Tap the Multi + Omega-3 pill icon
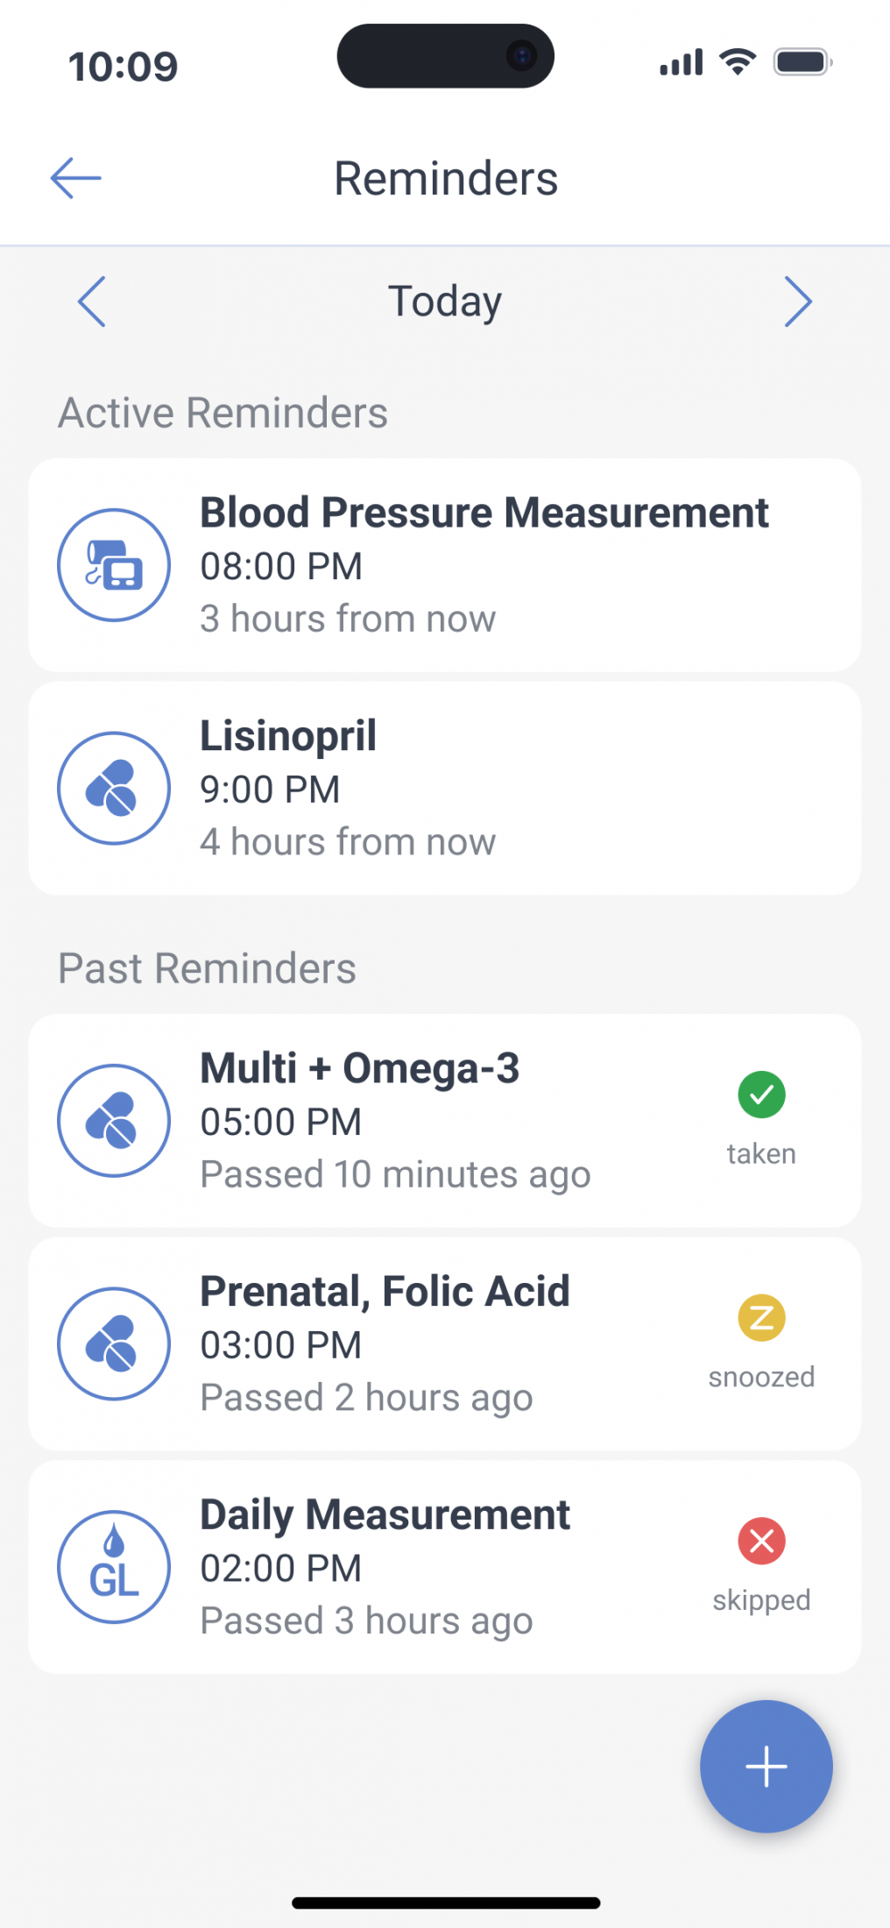The height and width of the screenshot is (1928, 890). click(x=114, y=1120)
